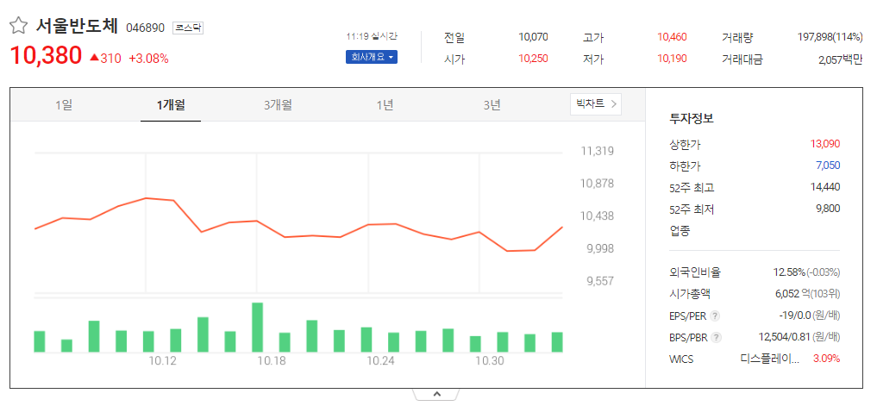The width and height of the screenshot is (877, 406).
Task: Switch to the 3개월 chart tab
Action: coord(278,104)
